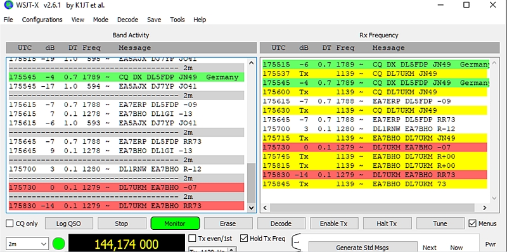Select 175545 EA5AJX DJ7YP JO41 row
This screenshot has width=507, height=252.
pyautogui.click(x=126, y=87)
